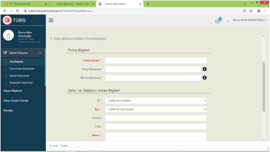The height and width of the screenshot is (152, 270).
Task: Go to Kişisel Bilgilerim page
Action: 13,91
